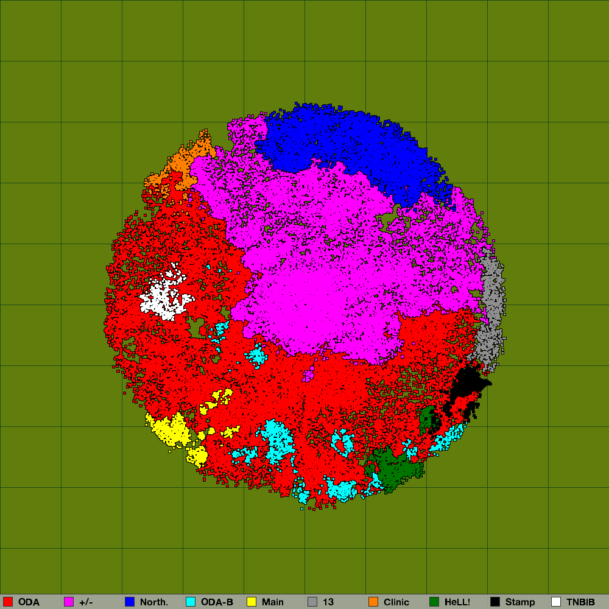Click the yellow Main legend swatch
The image size is (609, 609).
pos(252,602)
